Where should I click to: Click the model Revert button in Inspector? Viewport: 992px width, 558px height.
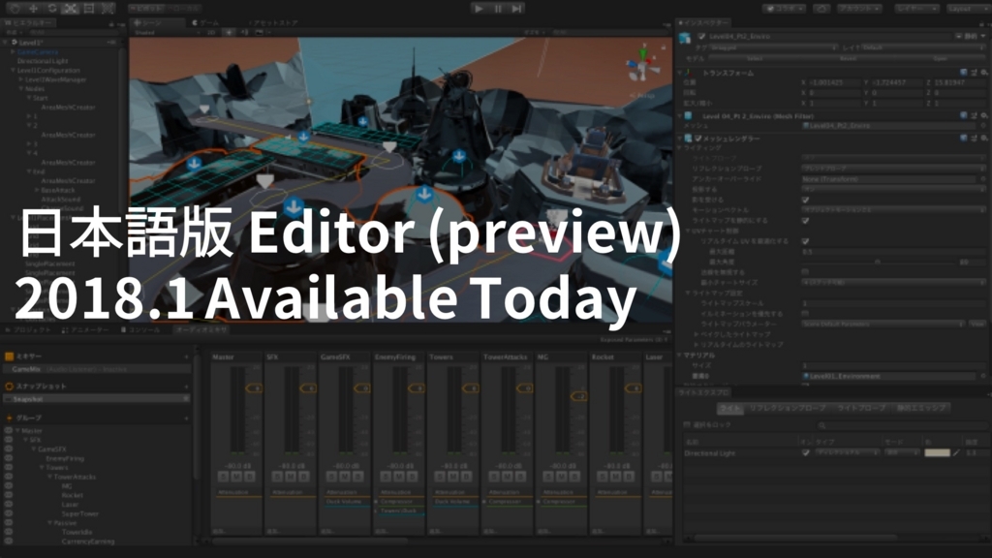tap(848, 58)
